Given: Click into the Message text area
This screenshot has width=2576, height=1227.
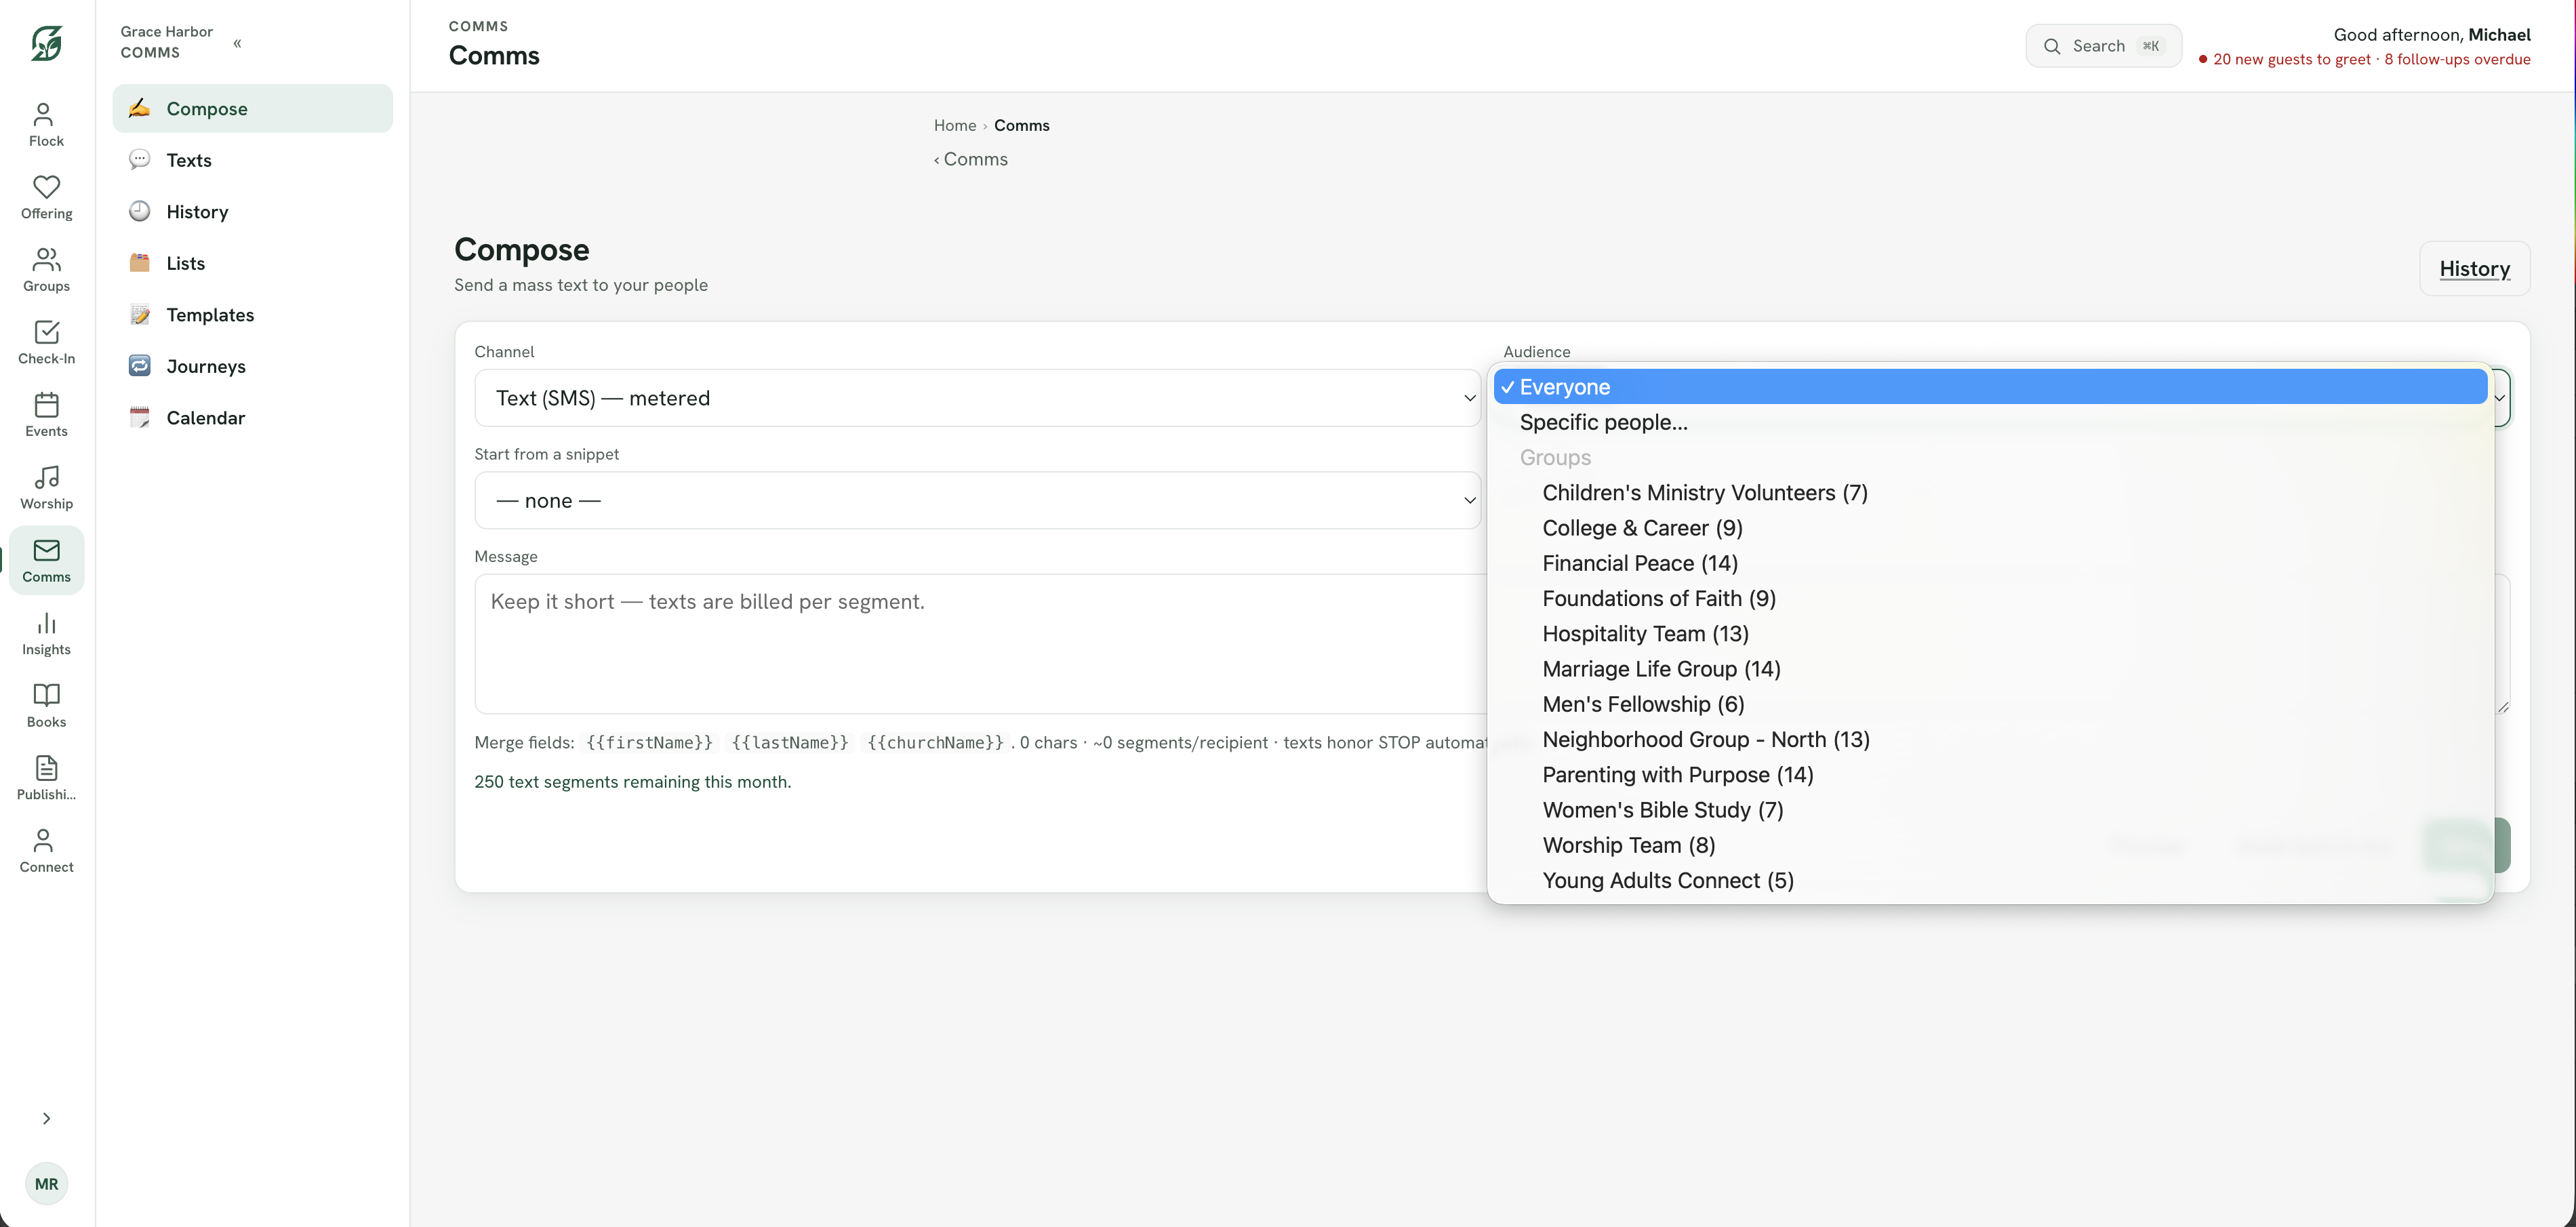Looking at the screenshot, I should point(980,644).
